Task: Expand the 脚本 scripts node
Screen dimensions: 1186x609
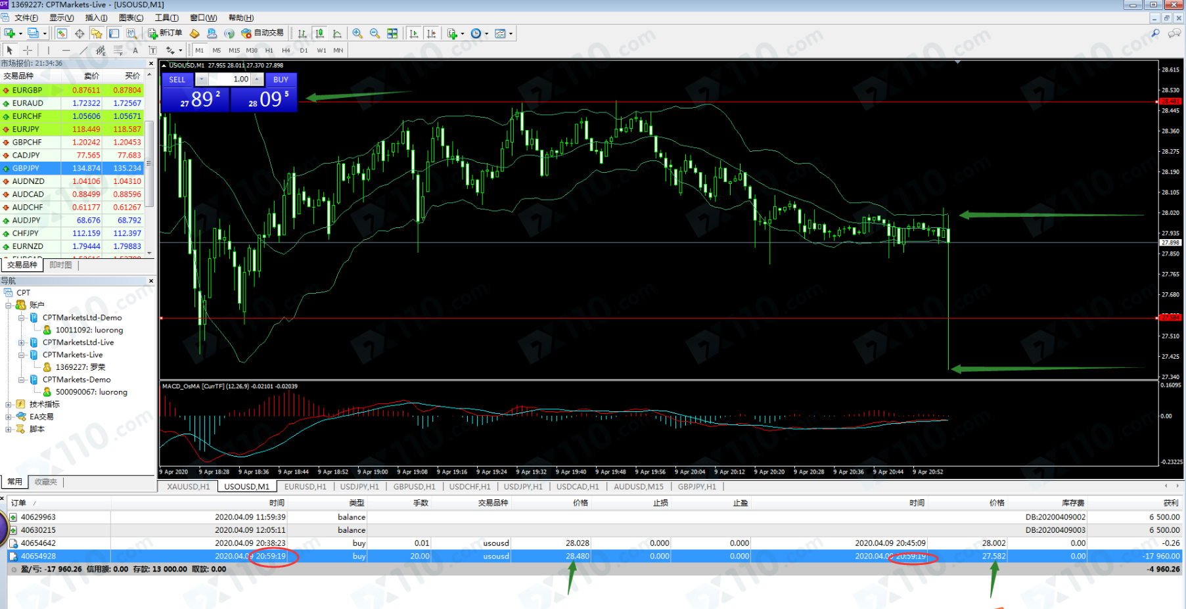Action: coord(9,429)
